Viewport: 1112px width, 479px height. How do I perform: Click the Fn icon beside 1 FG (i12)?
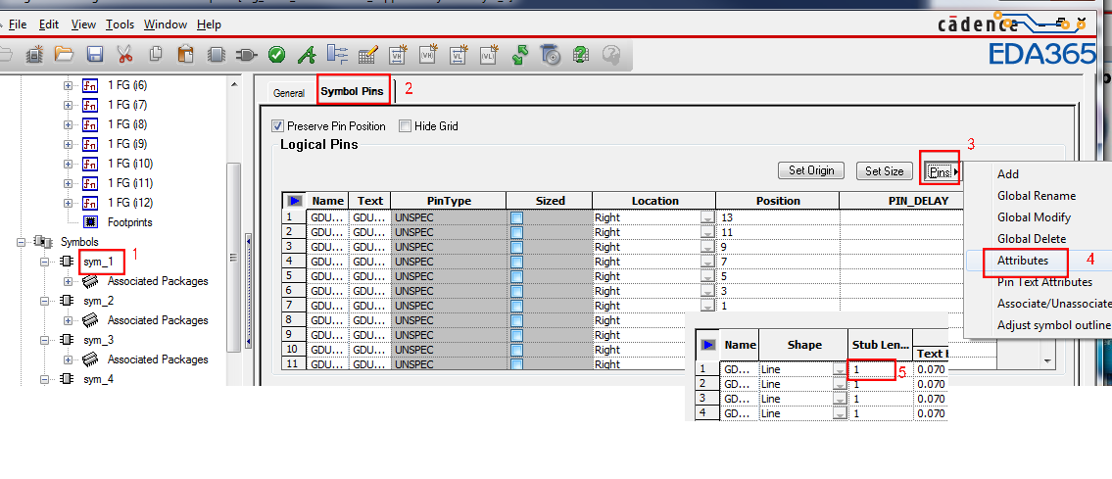coord(90,203)
